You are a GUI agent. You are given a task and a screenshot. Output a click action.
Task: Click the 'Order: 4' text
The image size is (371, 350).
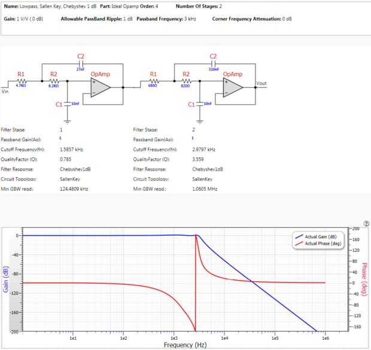pyautogui.click(x=149, y=7)
